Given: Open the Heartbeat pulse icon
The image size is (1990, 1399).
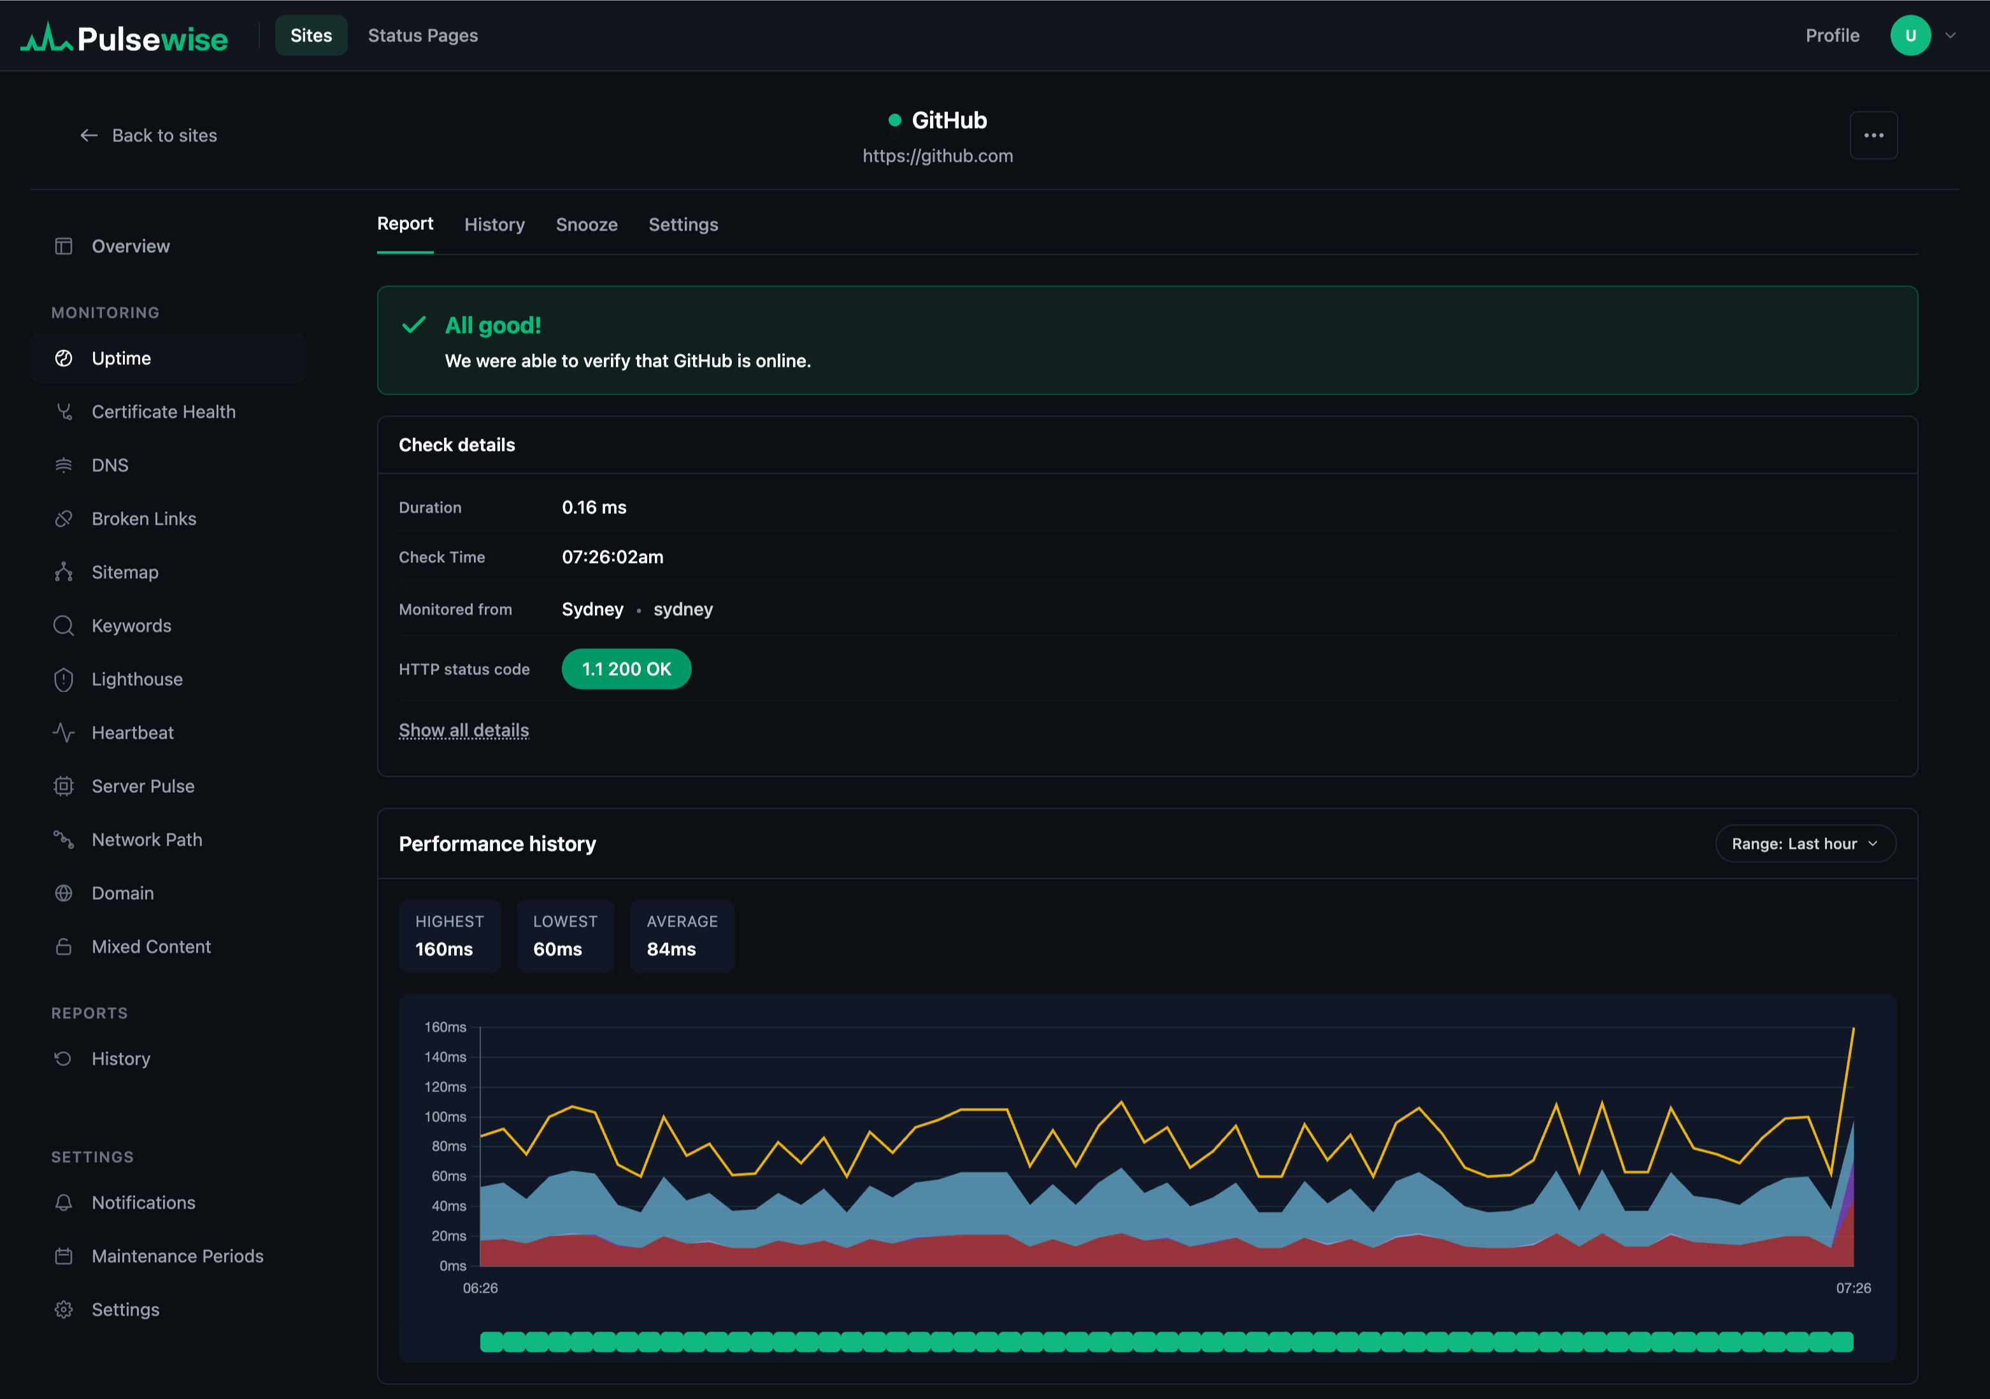Looking at the screenshot, I should (x=63, y=733).
